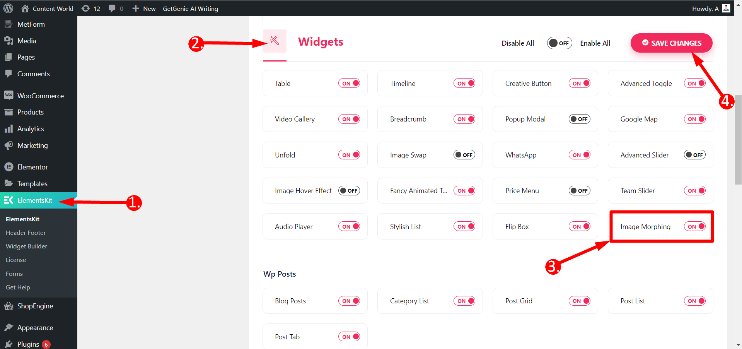The image size is (742, 349).
Task: Toggle the Flip Box widget switch
Action: point(580,226)
